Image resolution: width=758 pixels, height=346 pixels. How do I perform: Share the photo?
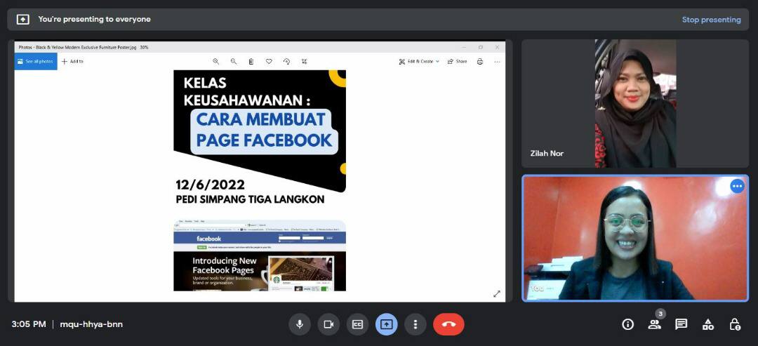pos(458,61)
